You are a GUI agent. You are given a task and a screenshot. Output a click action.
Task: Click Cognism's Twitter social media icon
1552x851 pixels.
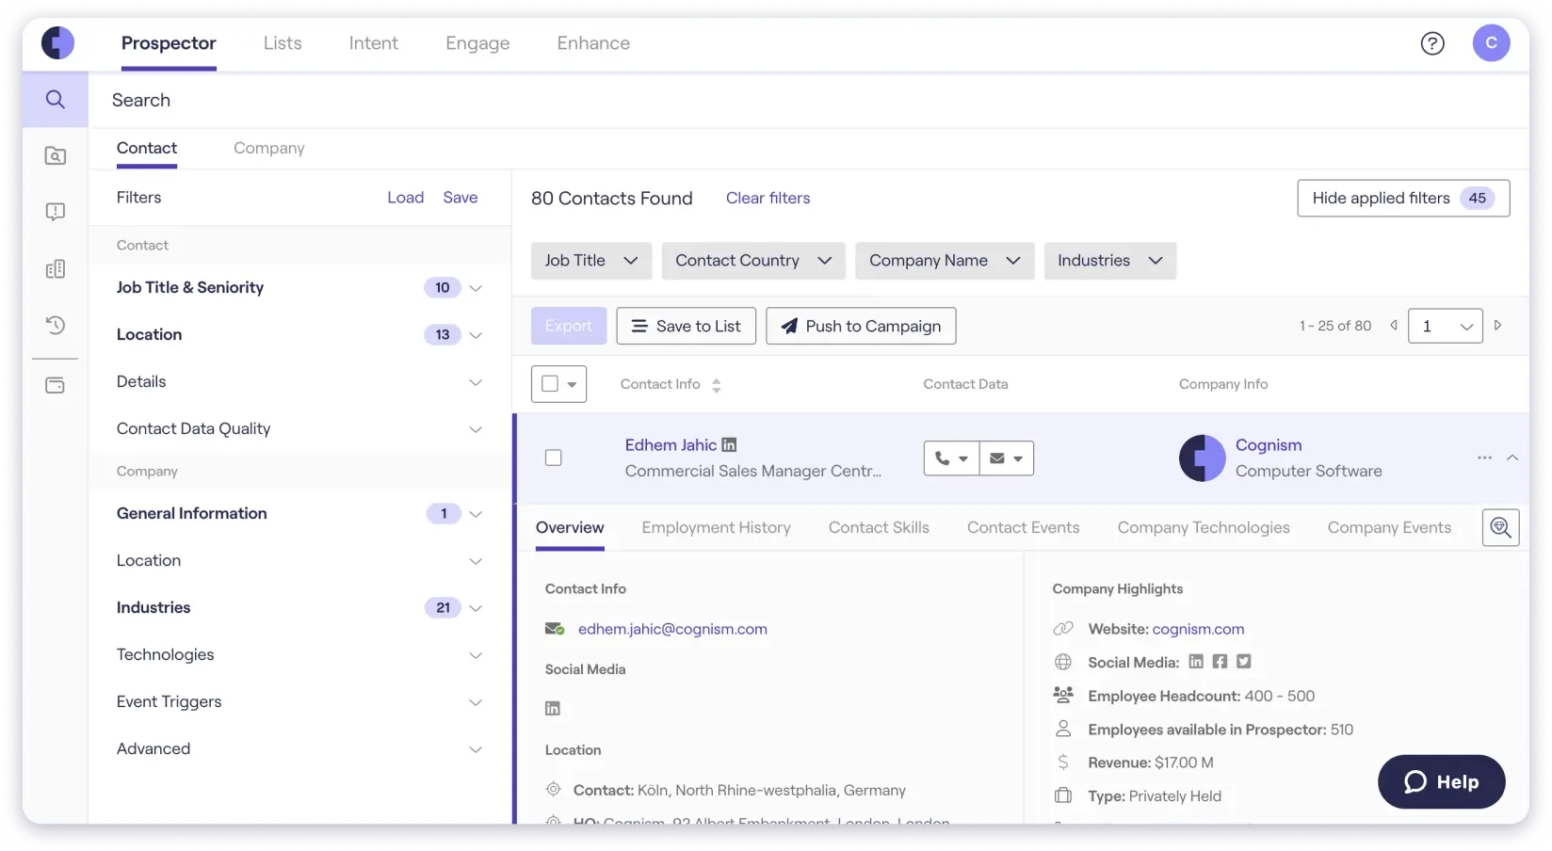[x=1242, y=662]
